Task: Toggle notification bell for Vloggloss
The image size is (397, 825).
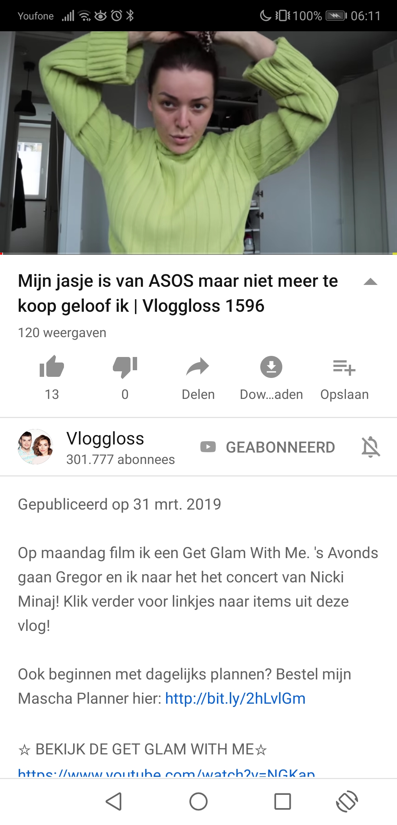Action: coord(371,447)
